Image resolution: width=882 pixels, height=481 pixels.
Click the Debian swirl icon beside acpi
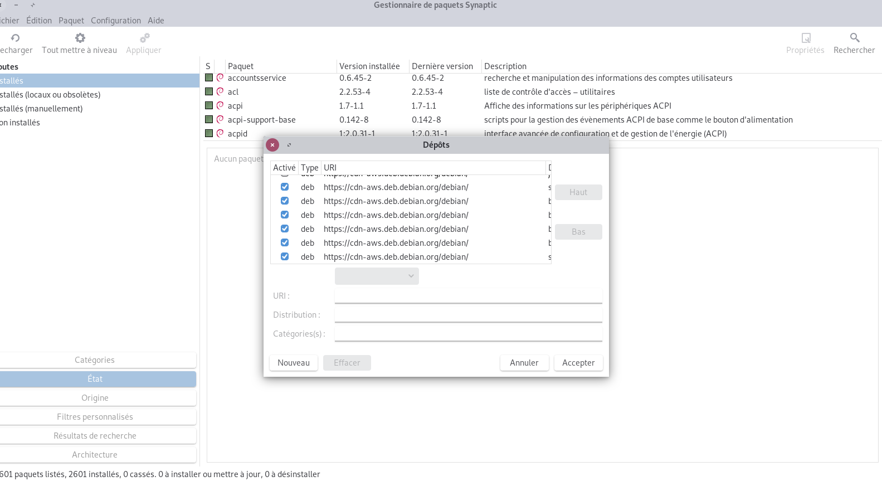click(220, 105)
